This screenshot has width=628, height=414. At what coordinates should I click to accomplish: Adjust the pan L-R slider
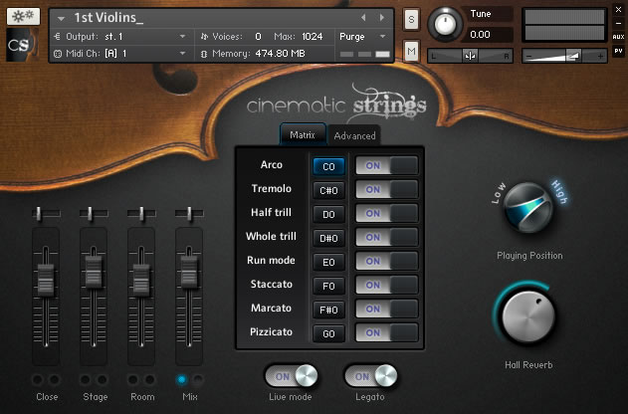(470, 56)
